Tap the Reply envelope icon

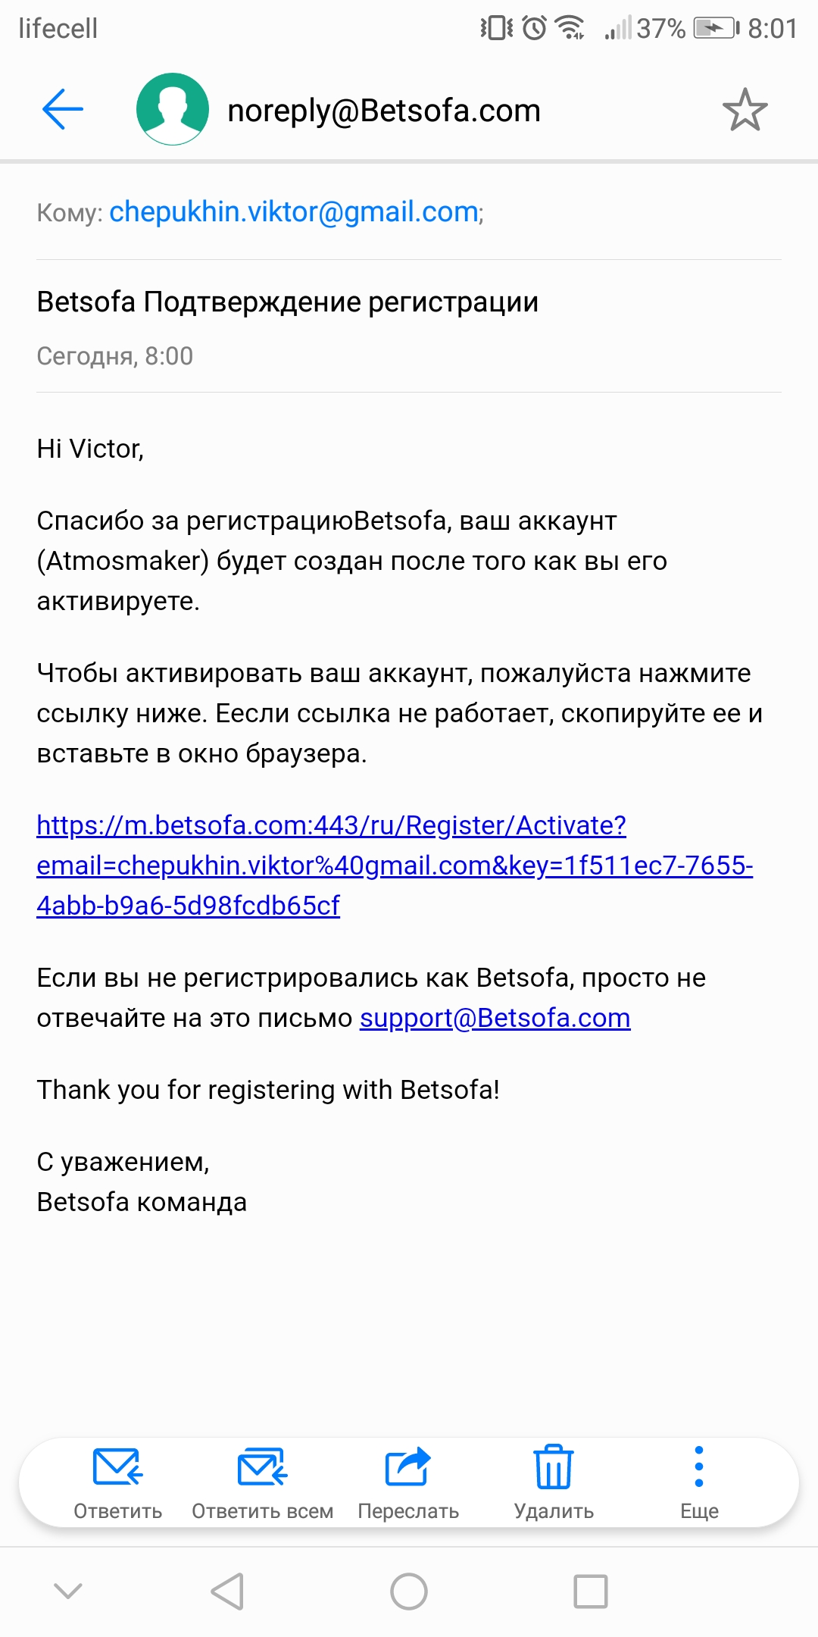point(117,1466)
